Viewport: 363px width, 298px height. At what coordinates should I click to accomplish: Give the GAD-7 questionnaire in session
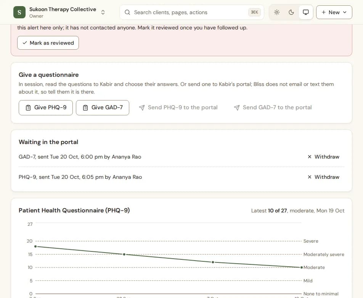pos(103,108)
